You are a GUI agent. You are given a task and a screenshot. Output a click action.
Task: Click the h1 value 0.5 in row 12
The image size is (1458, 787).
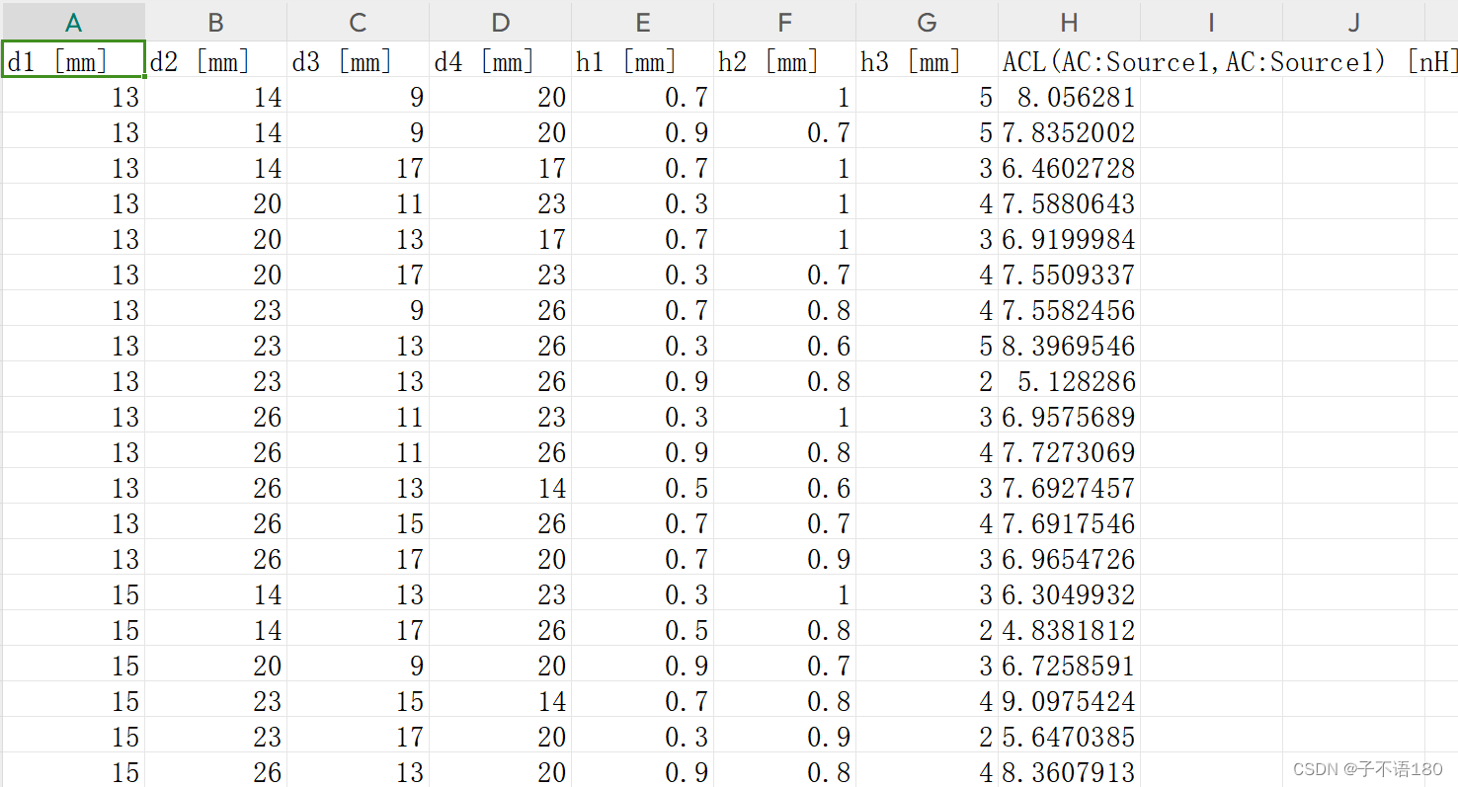(x=642, y=488)
